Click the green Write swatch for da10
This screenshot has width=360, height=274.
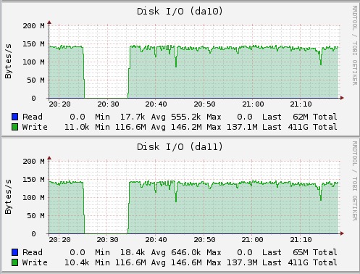coord(15,127)
